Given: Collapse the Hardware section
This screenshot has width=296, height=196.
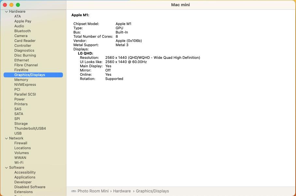Looking at the screenshot, I should click(x=6, y=12).
